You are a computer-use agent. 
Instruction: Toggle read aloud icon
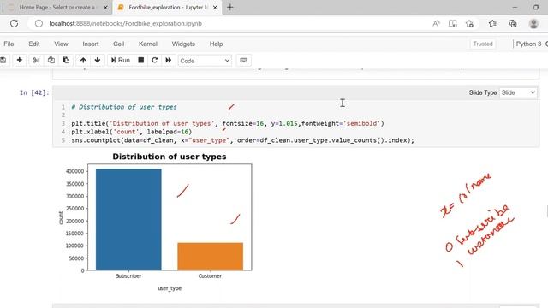click(436, 23)
